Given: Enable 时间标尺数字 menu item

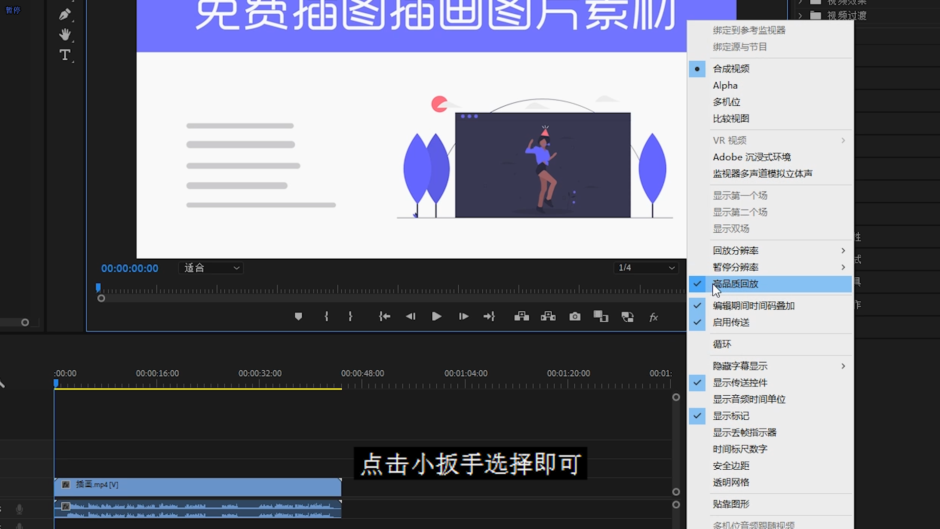Looking at the screenshot, I should (x=771, y=449).
